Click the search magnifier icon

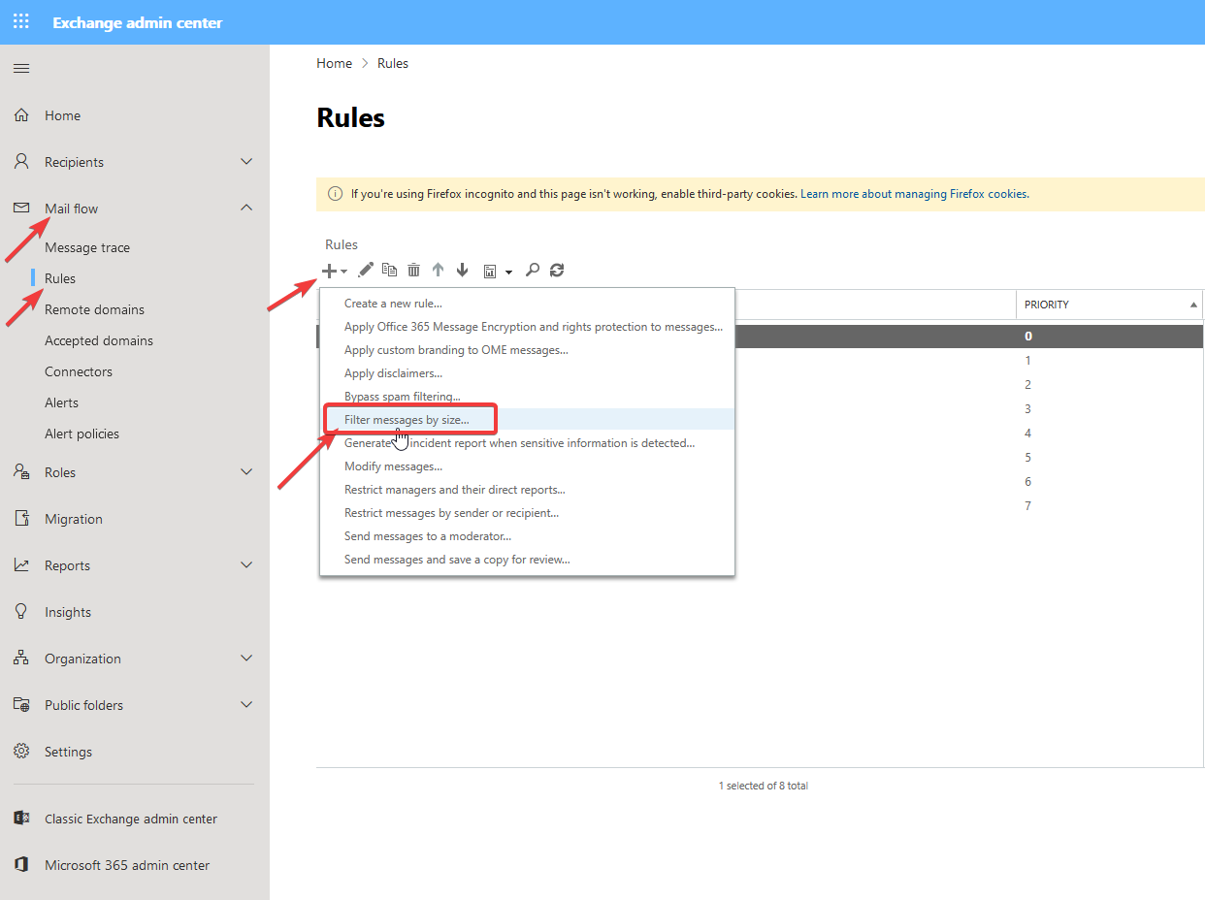click(532, 271)
